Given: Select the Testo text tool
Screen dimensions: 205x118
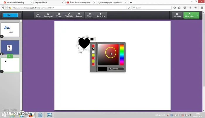Looking at the screenshot, I should [x=38, y=15].
